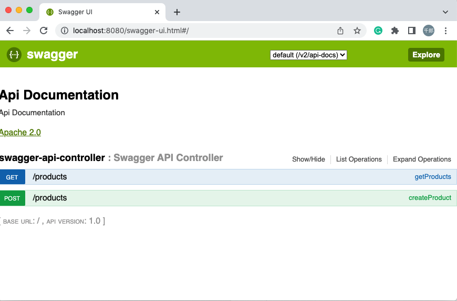Click List Operations
The image size is (457, 301).
pos(359,159)
